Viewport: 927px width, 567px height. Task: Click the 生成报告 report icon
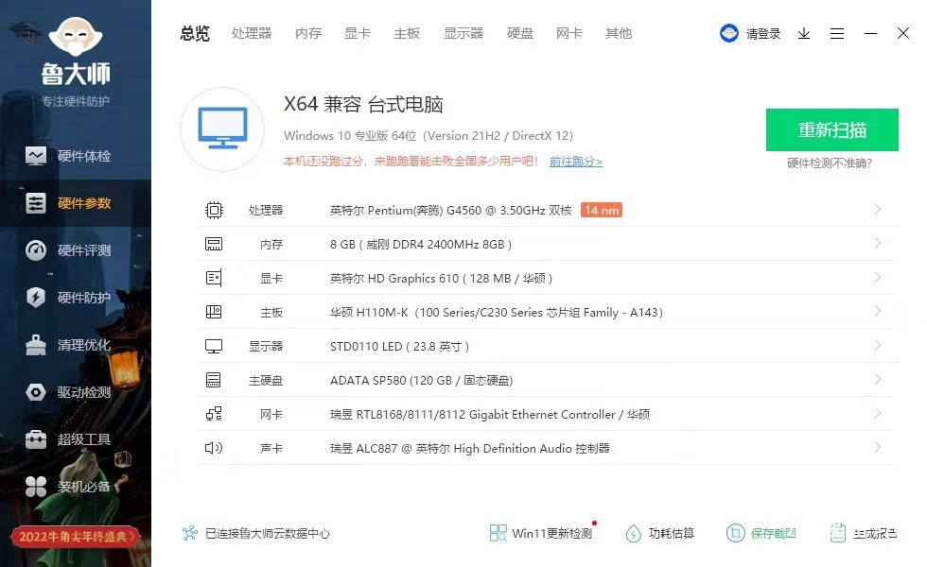coord(838,533)
